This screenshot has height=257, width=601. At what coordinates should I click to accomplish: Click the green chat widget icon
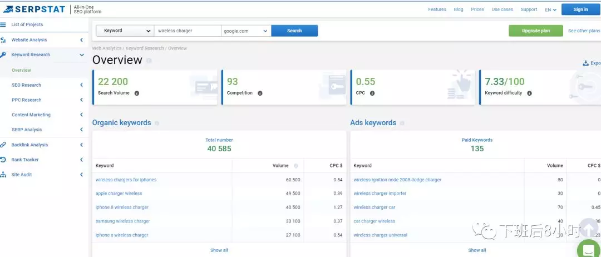click(x=588, y=248)
